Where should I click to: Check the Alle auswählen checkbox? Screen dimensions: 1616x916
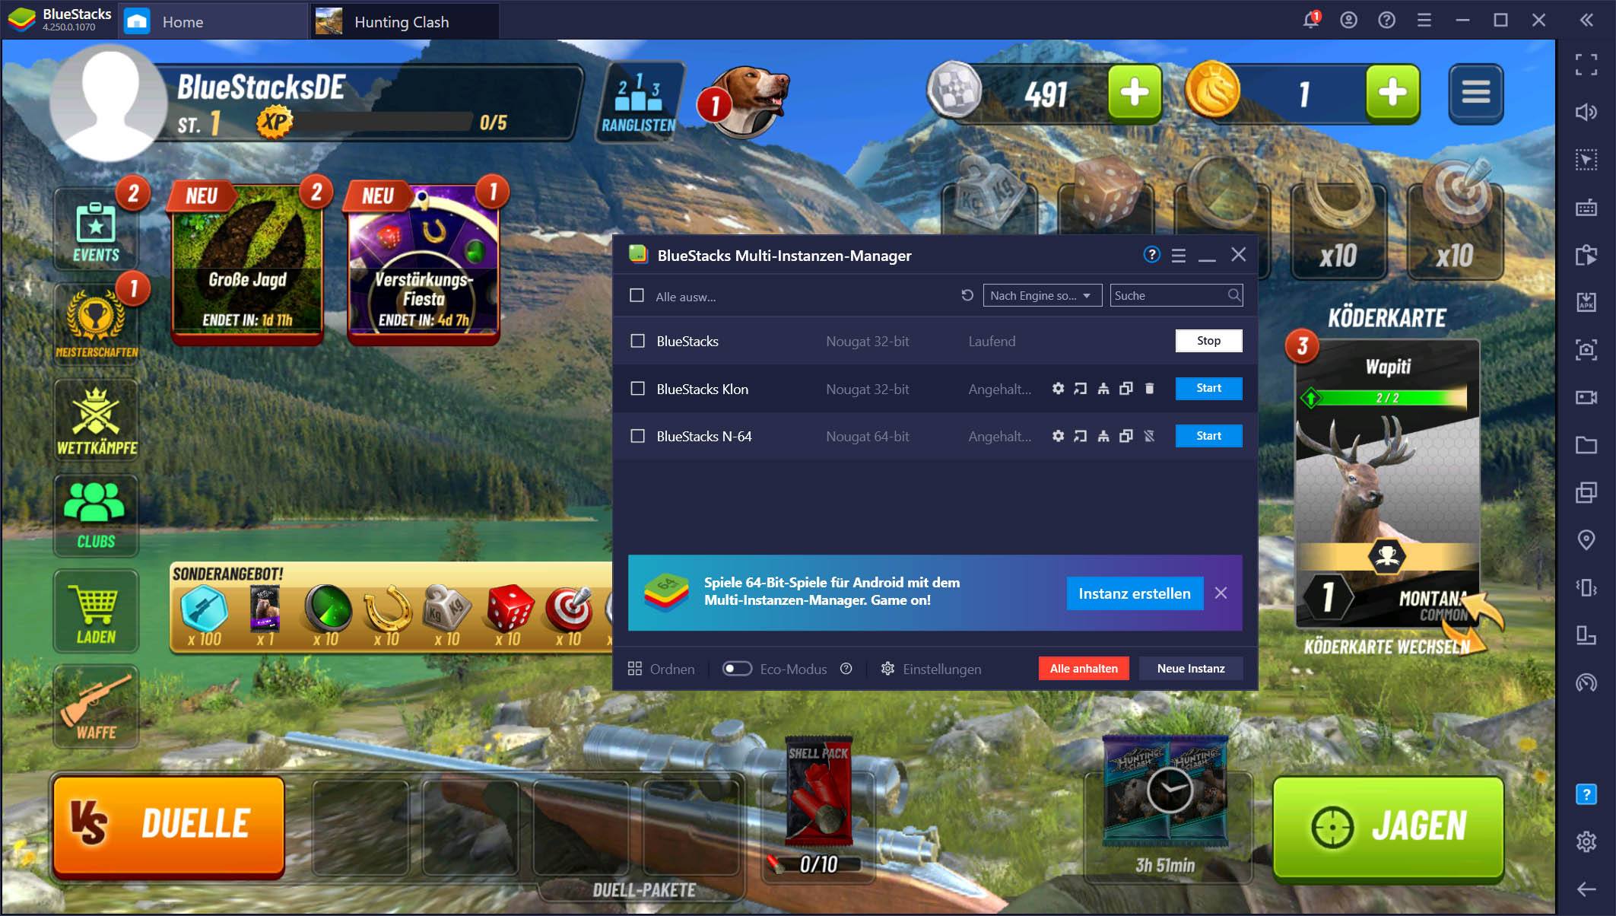tap(638, 295)
